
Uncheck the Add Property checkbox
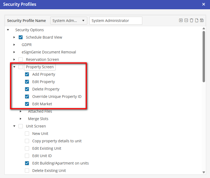[x=27, y=74]
